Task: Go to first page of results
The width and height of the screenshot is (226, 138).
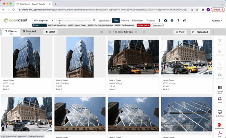Action: coord(102,32)
